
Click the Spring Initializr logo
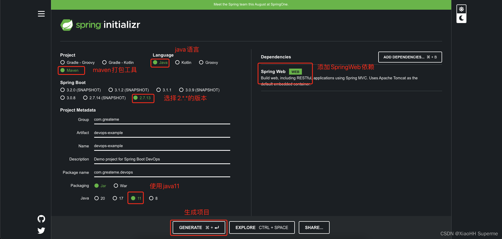coord(100,25)
